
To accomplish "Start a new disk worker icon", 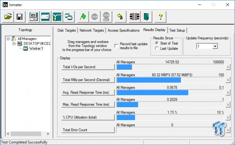I will pyautogui.click(x=45, y=17).
